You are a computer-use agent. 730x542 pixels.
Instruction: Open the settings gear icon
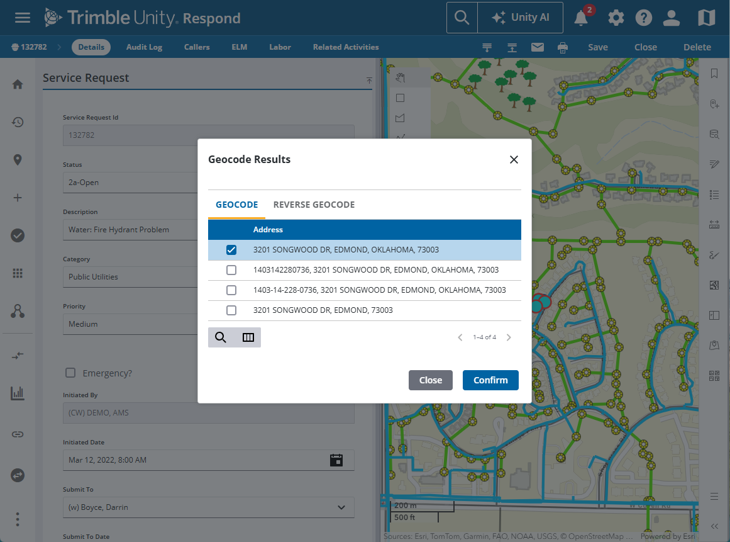pyautogui.click(x=616, y=18)
